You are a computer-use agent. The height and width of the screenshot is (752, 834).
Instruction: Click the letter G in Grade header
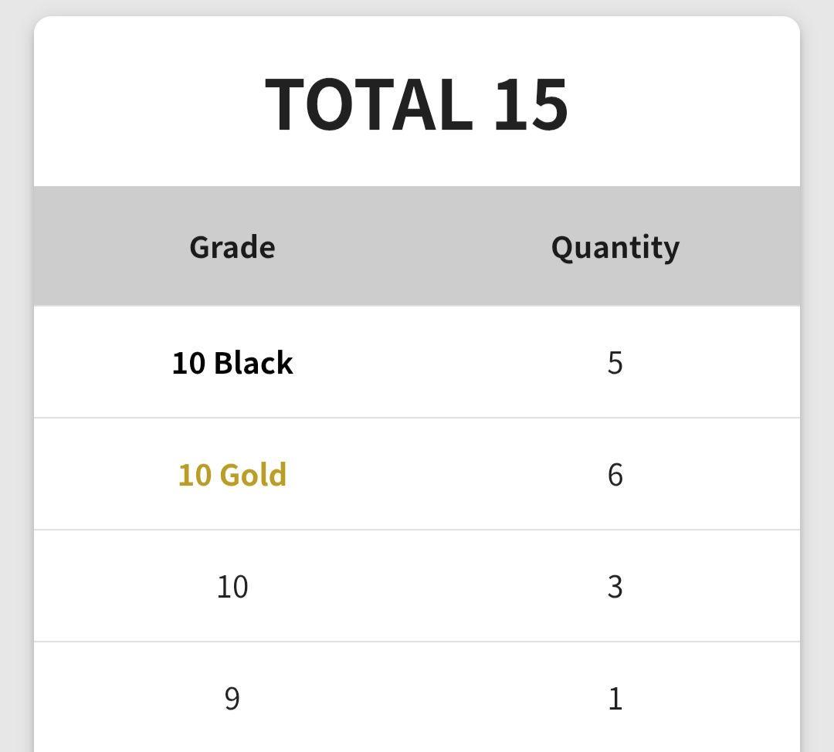coord(200,247)
